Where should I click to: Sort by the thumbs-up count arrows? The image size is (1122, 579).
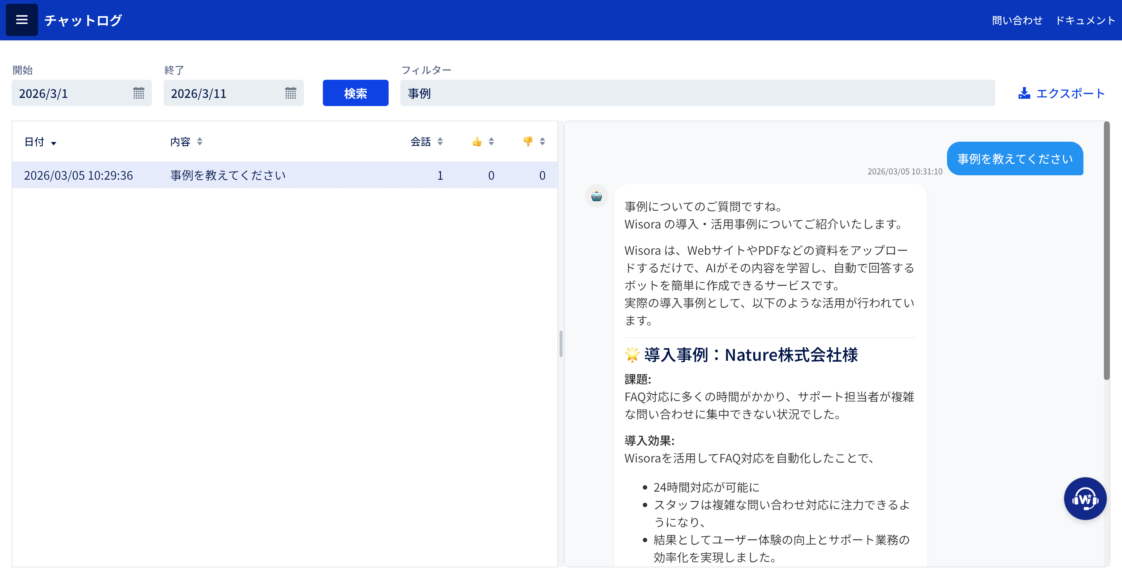coord(491,141)
